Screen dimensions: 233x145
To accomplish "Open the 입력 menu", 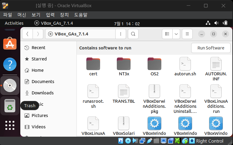I will click(x=50, y=15).
